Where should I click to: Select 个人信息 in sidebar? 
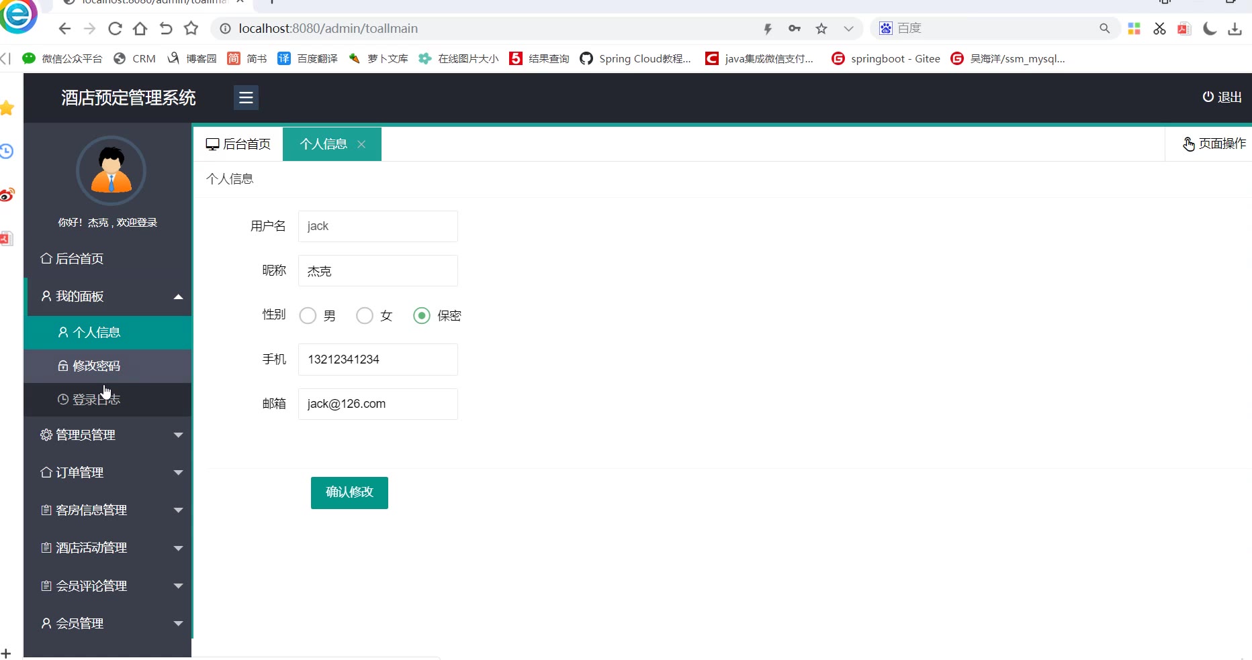click(x=107, y=333)
